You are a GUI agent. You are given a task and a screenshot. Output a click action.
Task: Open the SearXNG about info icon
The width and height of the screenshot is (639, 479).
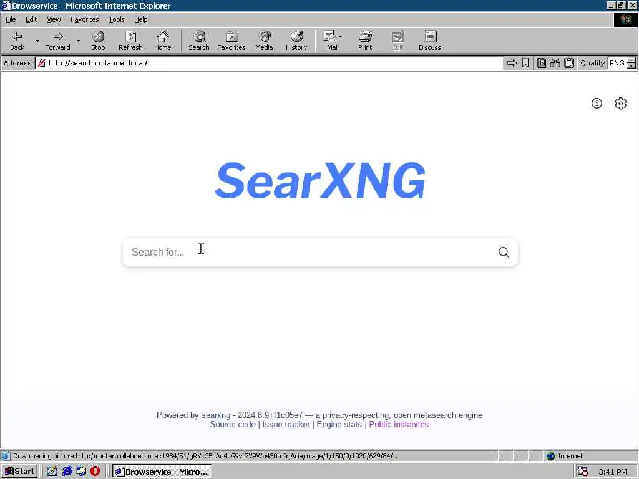pyautogui.click(x=597, y=104)
